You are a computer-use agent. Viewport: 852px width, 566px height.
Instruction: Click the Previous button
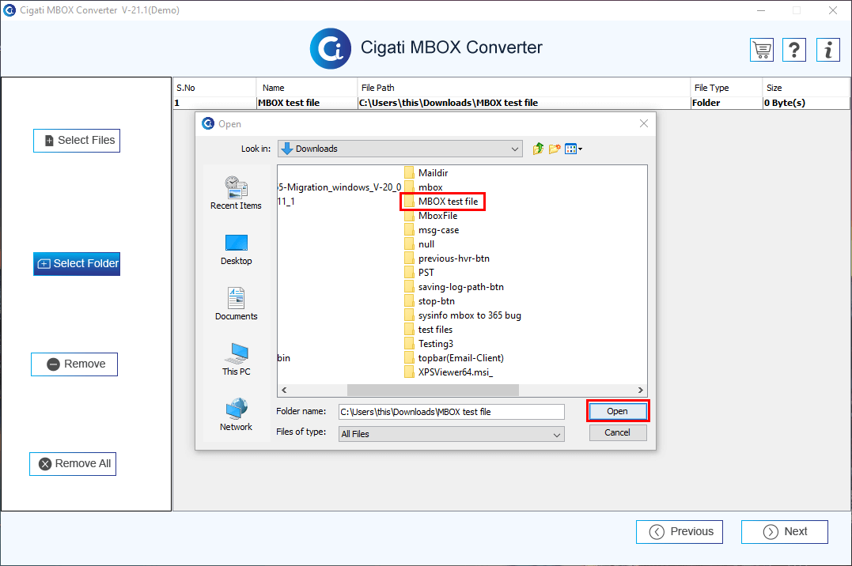[x=680, y=532]
